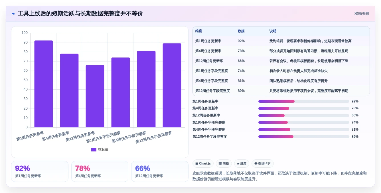381x193 pixels.
Task: Click the 表格 tag chip
Action: click(224, 163)
